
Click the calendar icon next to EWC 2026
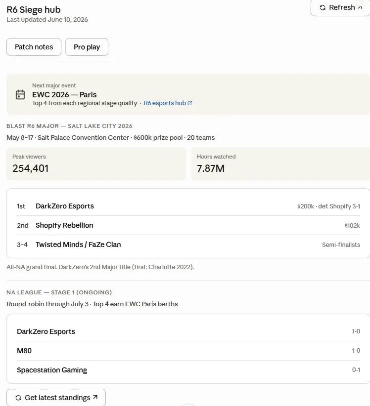[x=20, y=94]
